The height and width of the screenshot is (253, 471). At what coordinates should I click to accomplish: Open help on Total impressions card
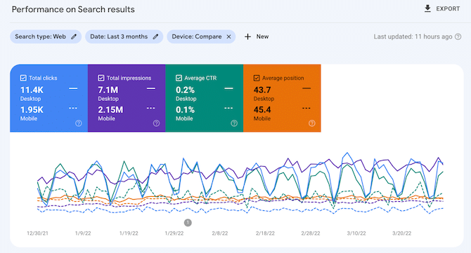pos(157,123)
